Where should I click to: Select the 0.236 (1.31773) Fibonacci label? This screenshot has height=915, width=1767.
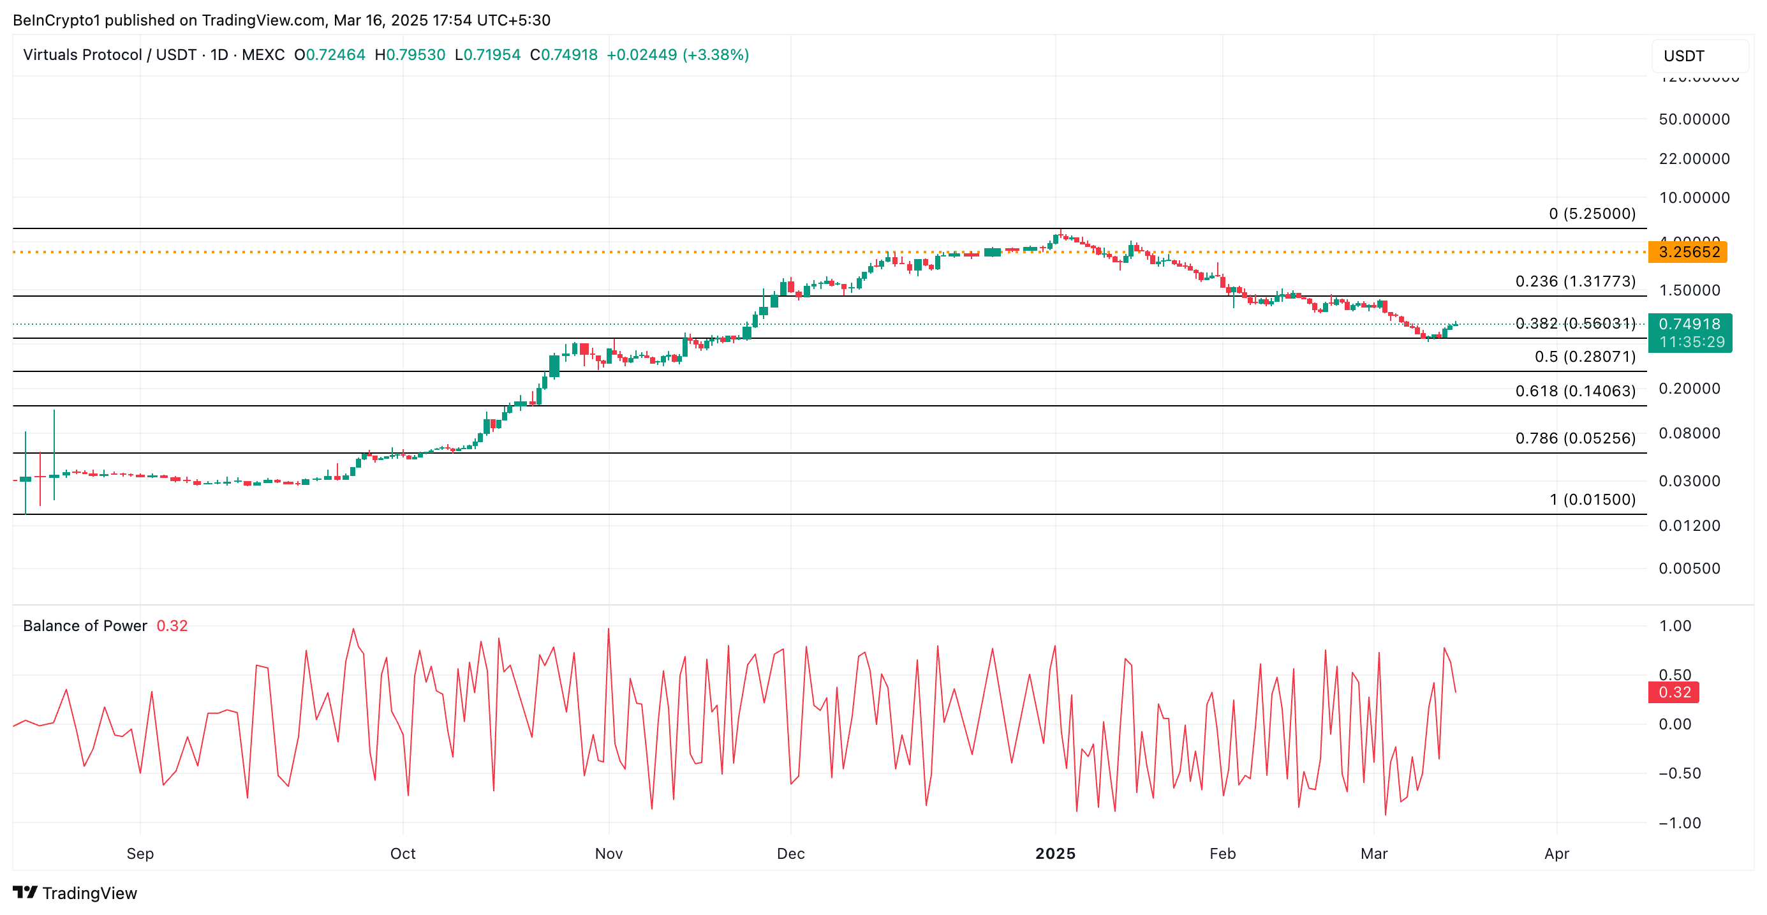pos(1575,281)
